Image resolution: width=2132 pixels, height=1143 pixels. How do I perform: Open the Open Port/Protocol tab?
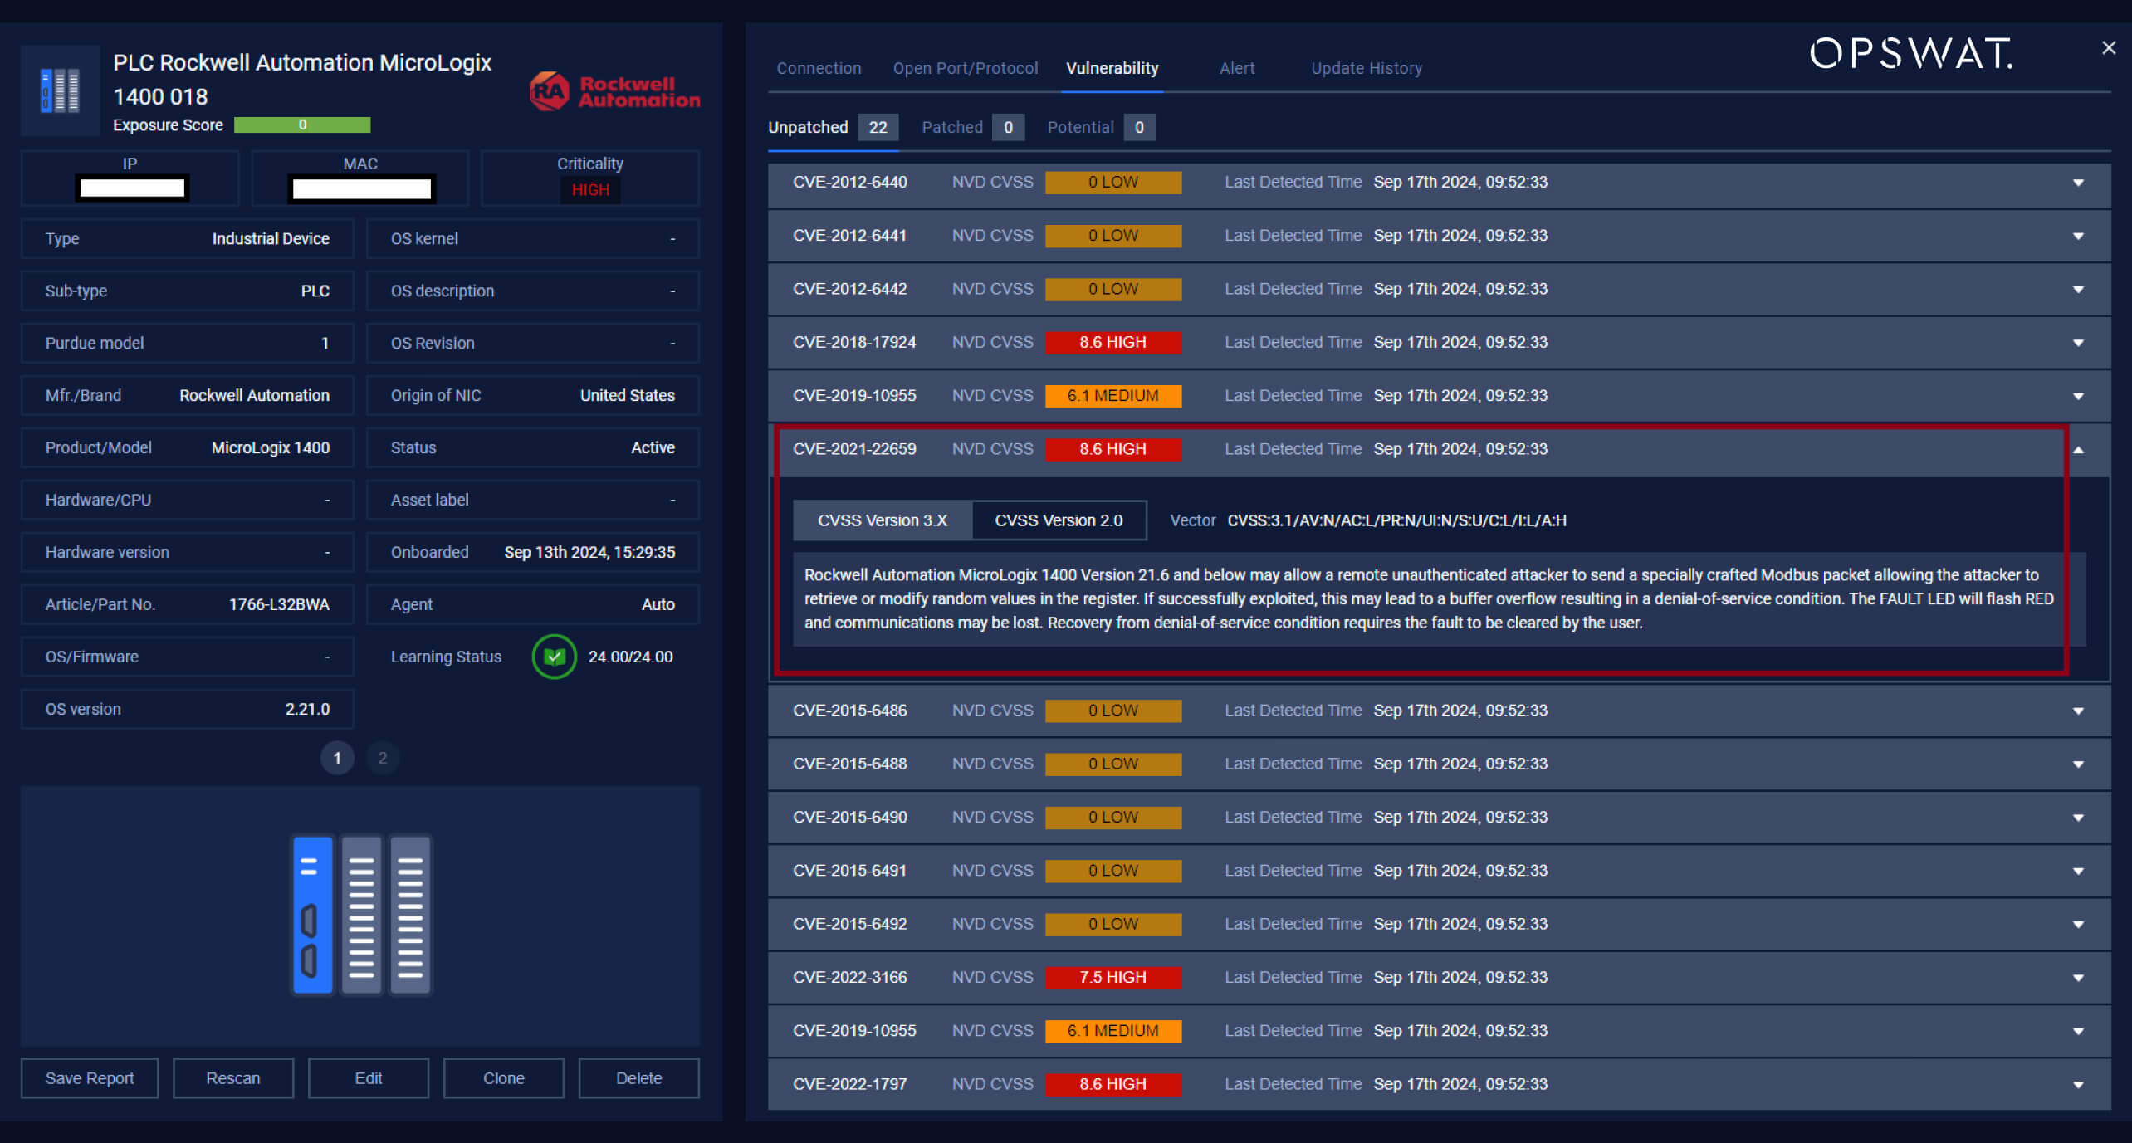point(965,68)
